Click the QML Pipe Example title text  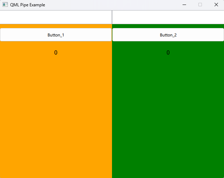(x=28, y=5)
